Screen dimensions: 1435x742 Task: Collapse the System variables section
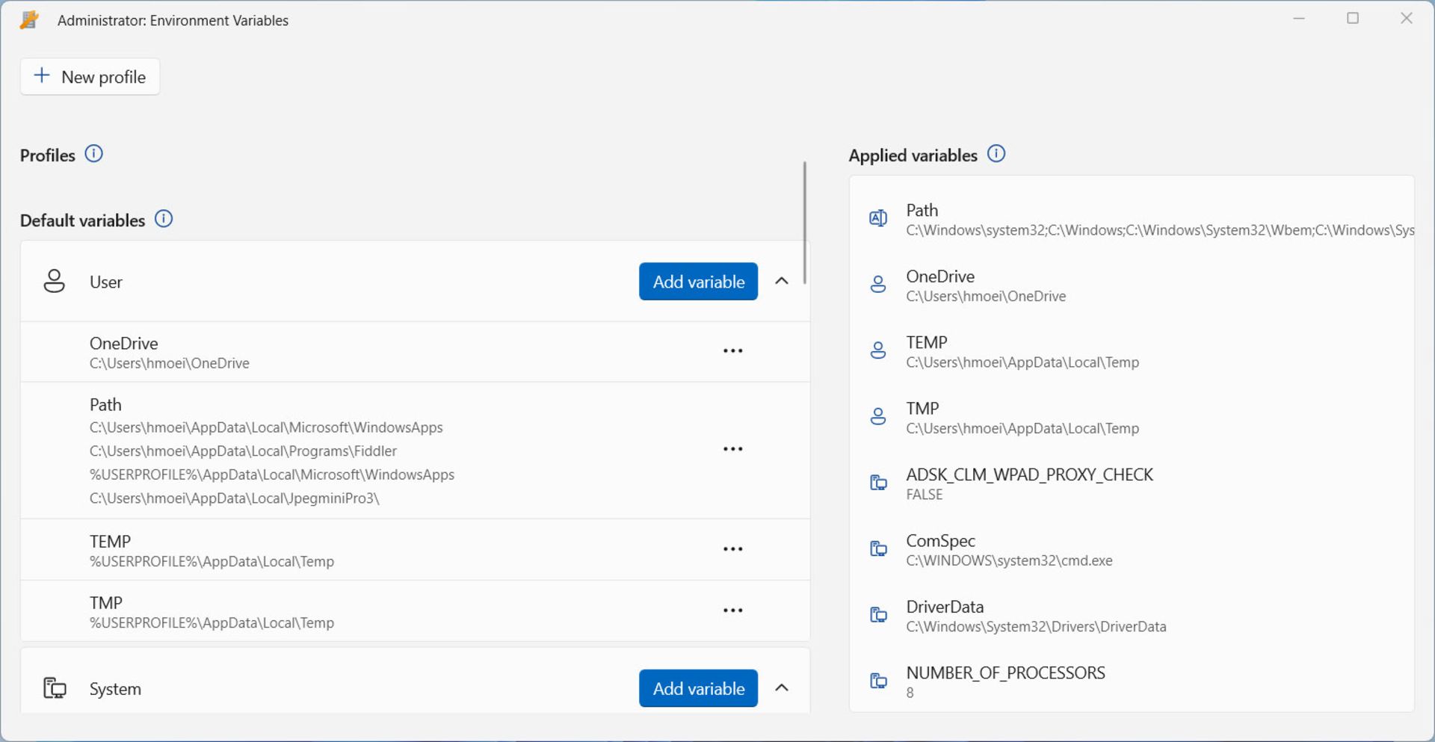click(x=782, y=688)
